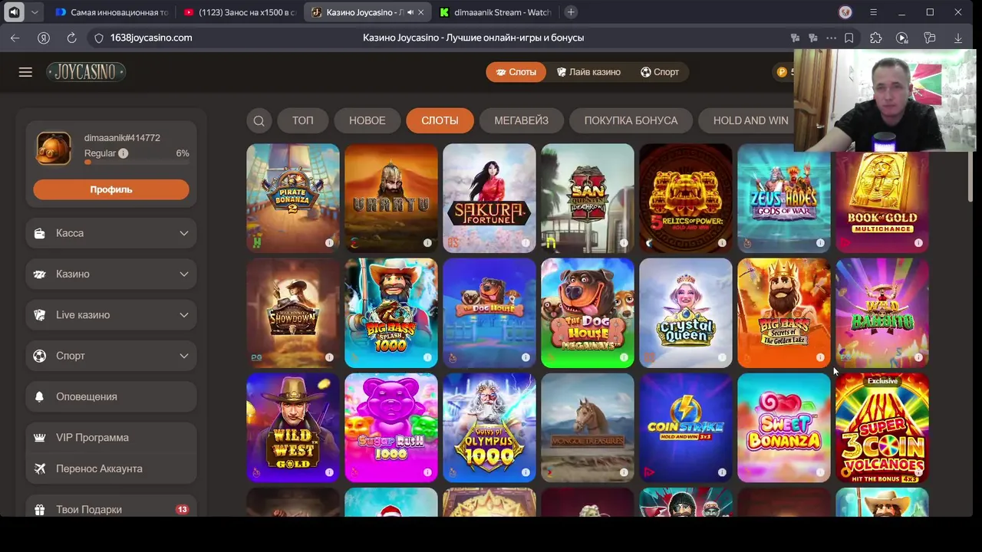Click the gold coin balance icon in header
982x552 pixels.
[782, 72]
